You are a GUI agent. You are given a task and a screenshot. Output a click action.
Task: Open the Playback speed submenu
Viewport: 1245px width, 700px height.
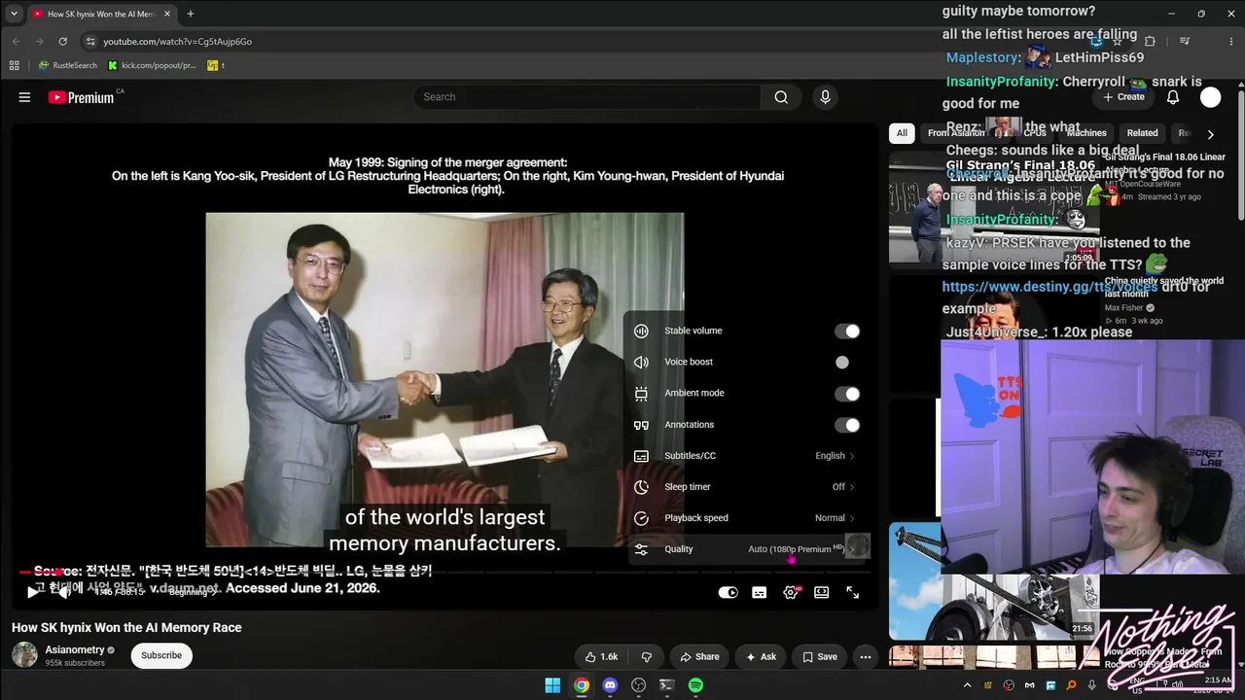[x=747, y=518]
